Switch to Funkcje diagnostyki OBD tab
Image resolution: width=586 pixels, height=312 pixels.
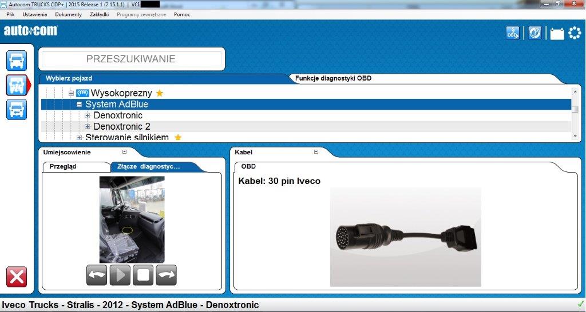[x=334, y=78]
